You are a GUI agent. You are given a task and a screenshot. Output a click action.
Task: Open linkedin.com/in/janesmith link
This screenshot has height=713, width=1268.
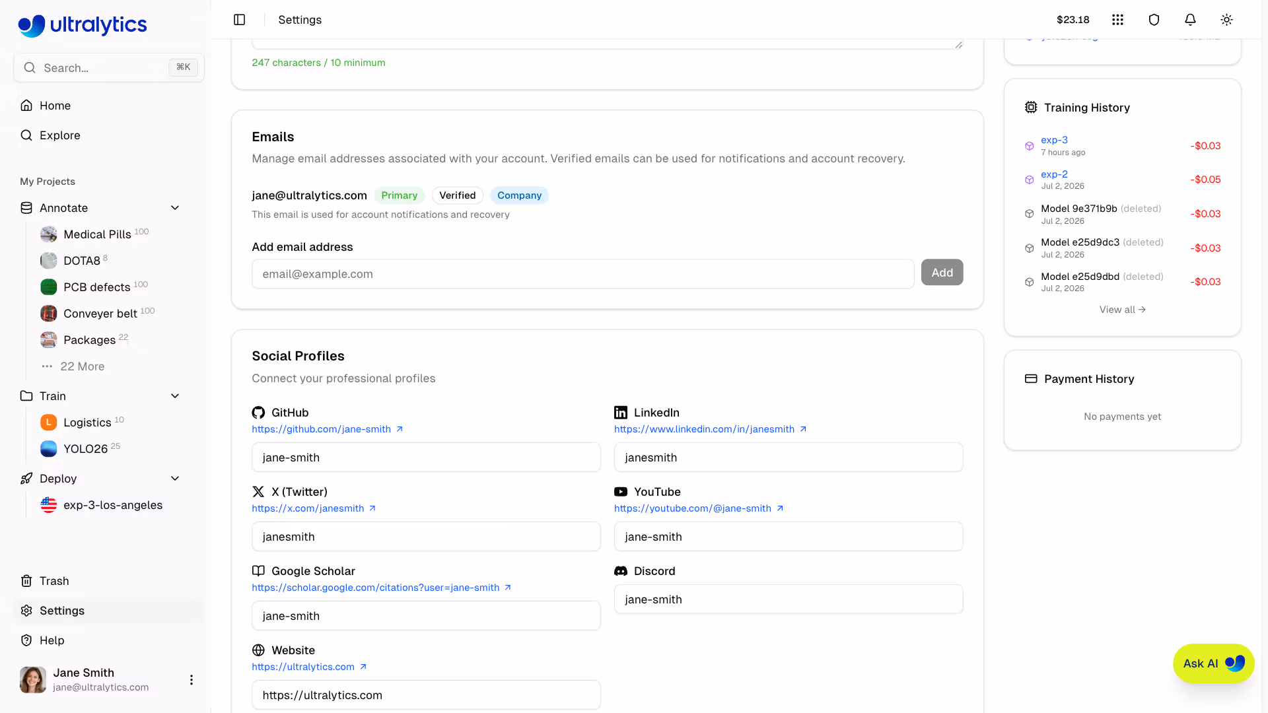[704, 429]
